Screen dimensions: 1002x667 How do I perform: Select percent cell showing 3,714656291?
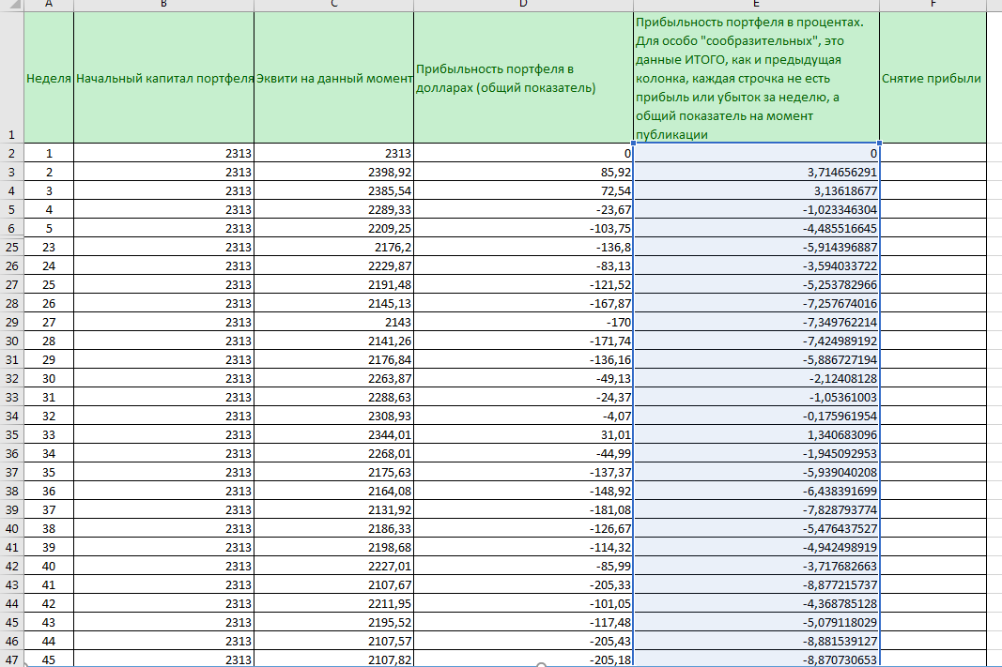(756, 172)
